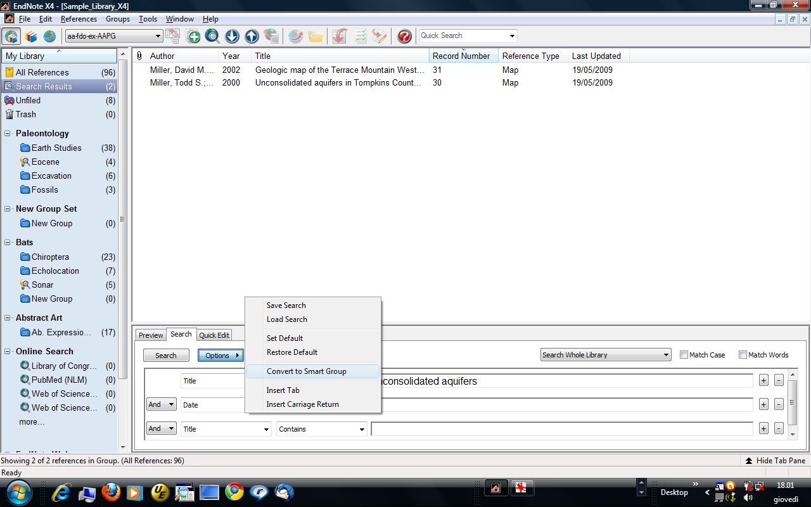
Task: Click Find Full Text toolbar icon
Action: 271,36
